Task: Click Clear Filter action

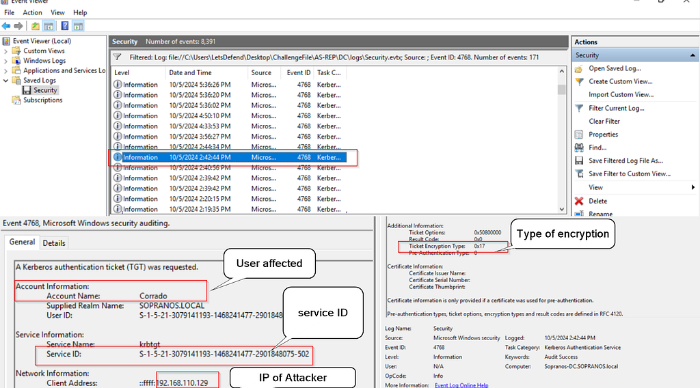Action: (604, 122)
